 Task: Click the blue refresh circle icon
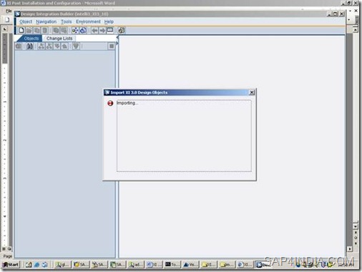point(83,30)
